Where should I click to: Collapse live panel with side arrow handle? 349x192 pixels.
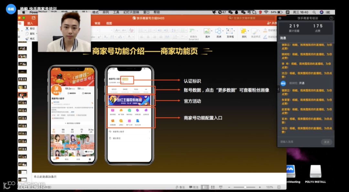coord(279,89)
